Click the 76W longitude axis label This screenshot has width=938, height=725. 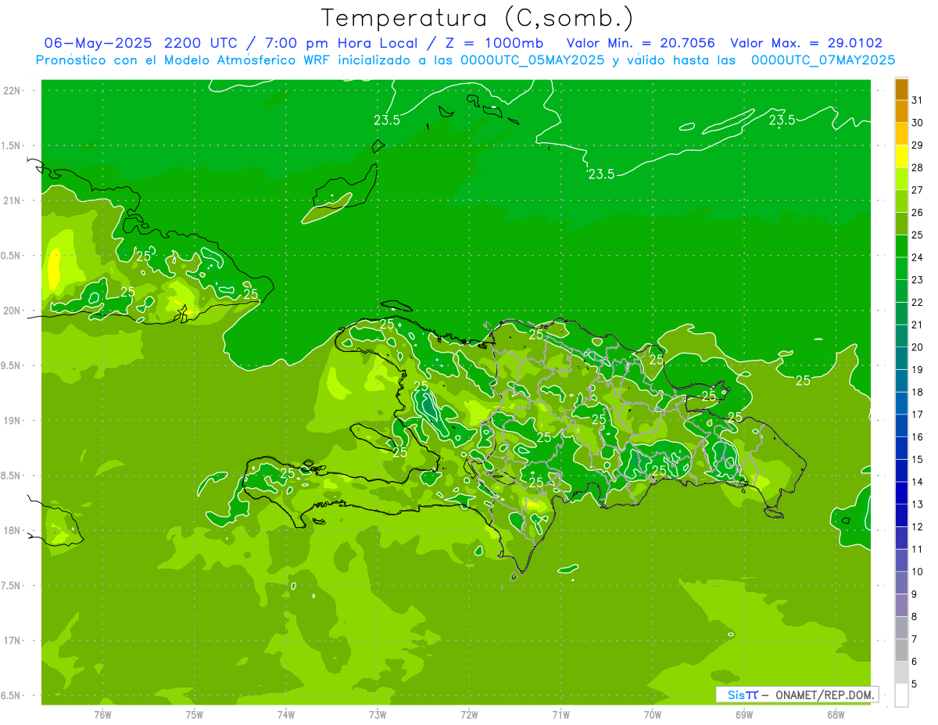click(x=102, y=714)
